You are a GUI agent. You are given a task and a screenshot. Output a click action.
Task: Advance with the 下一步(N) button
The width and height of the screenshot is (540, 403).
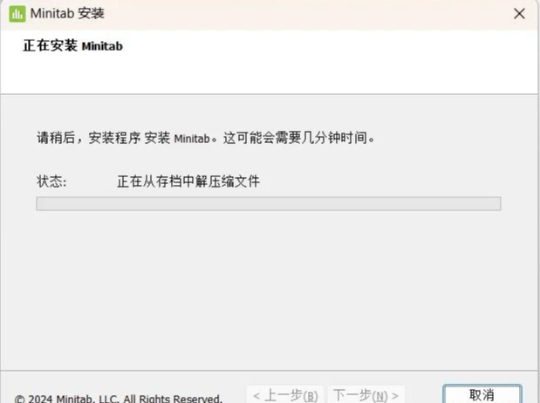click(x=366, y=395)
